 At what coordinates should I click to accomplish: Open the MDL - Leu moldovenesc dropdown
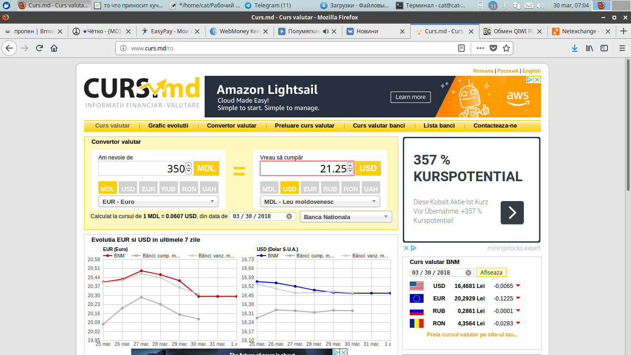pyautogui.click(x=320, y=202)
